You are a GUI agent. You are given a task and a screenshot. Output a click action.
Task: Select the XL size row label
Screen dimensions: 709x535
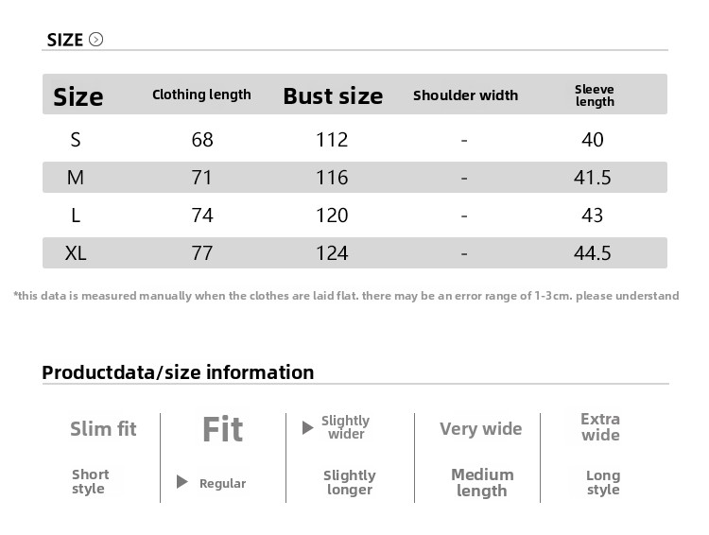(x=76, y=253)
